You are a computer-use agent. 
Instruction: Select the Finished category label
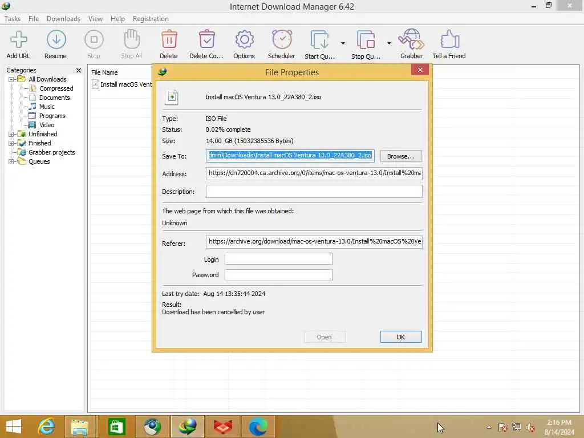pos(39,143)
